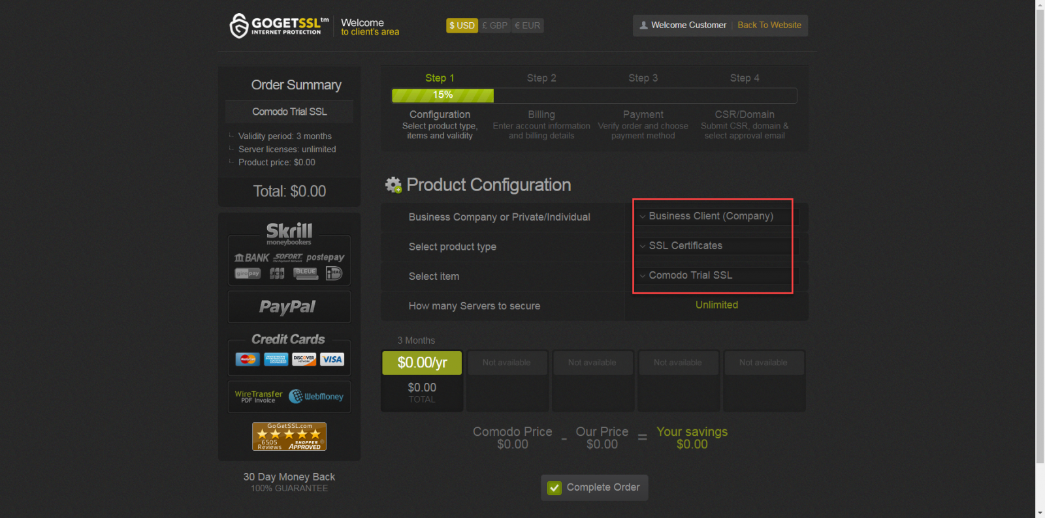Click the American Express card icon
Image resolution: width=1045 pixels, height=518 pixels.
click(x=276, y=359)
